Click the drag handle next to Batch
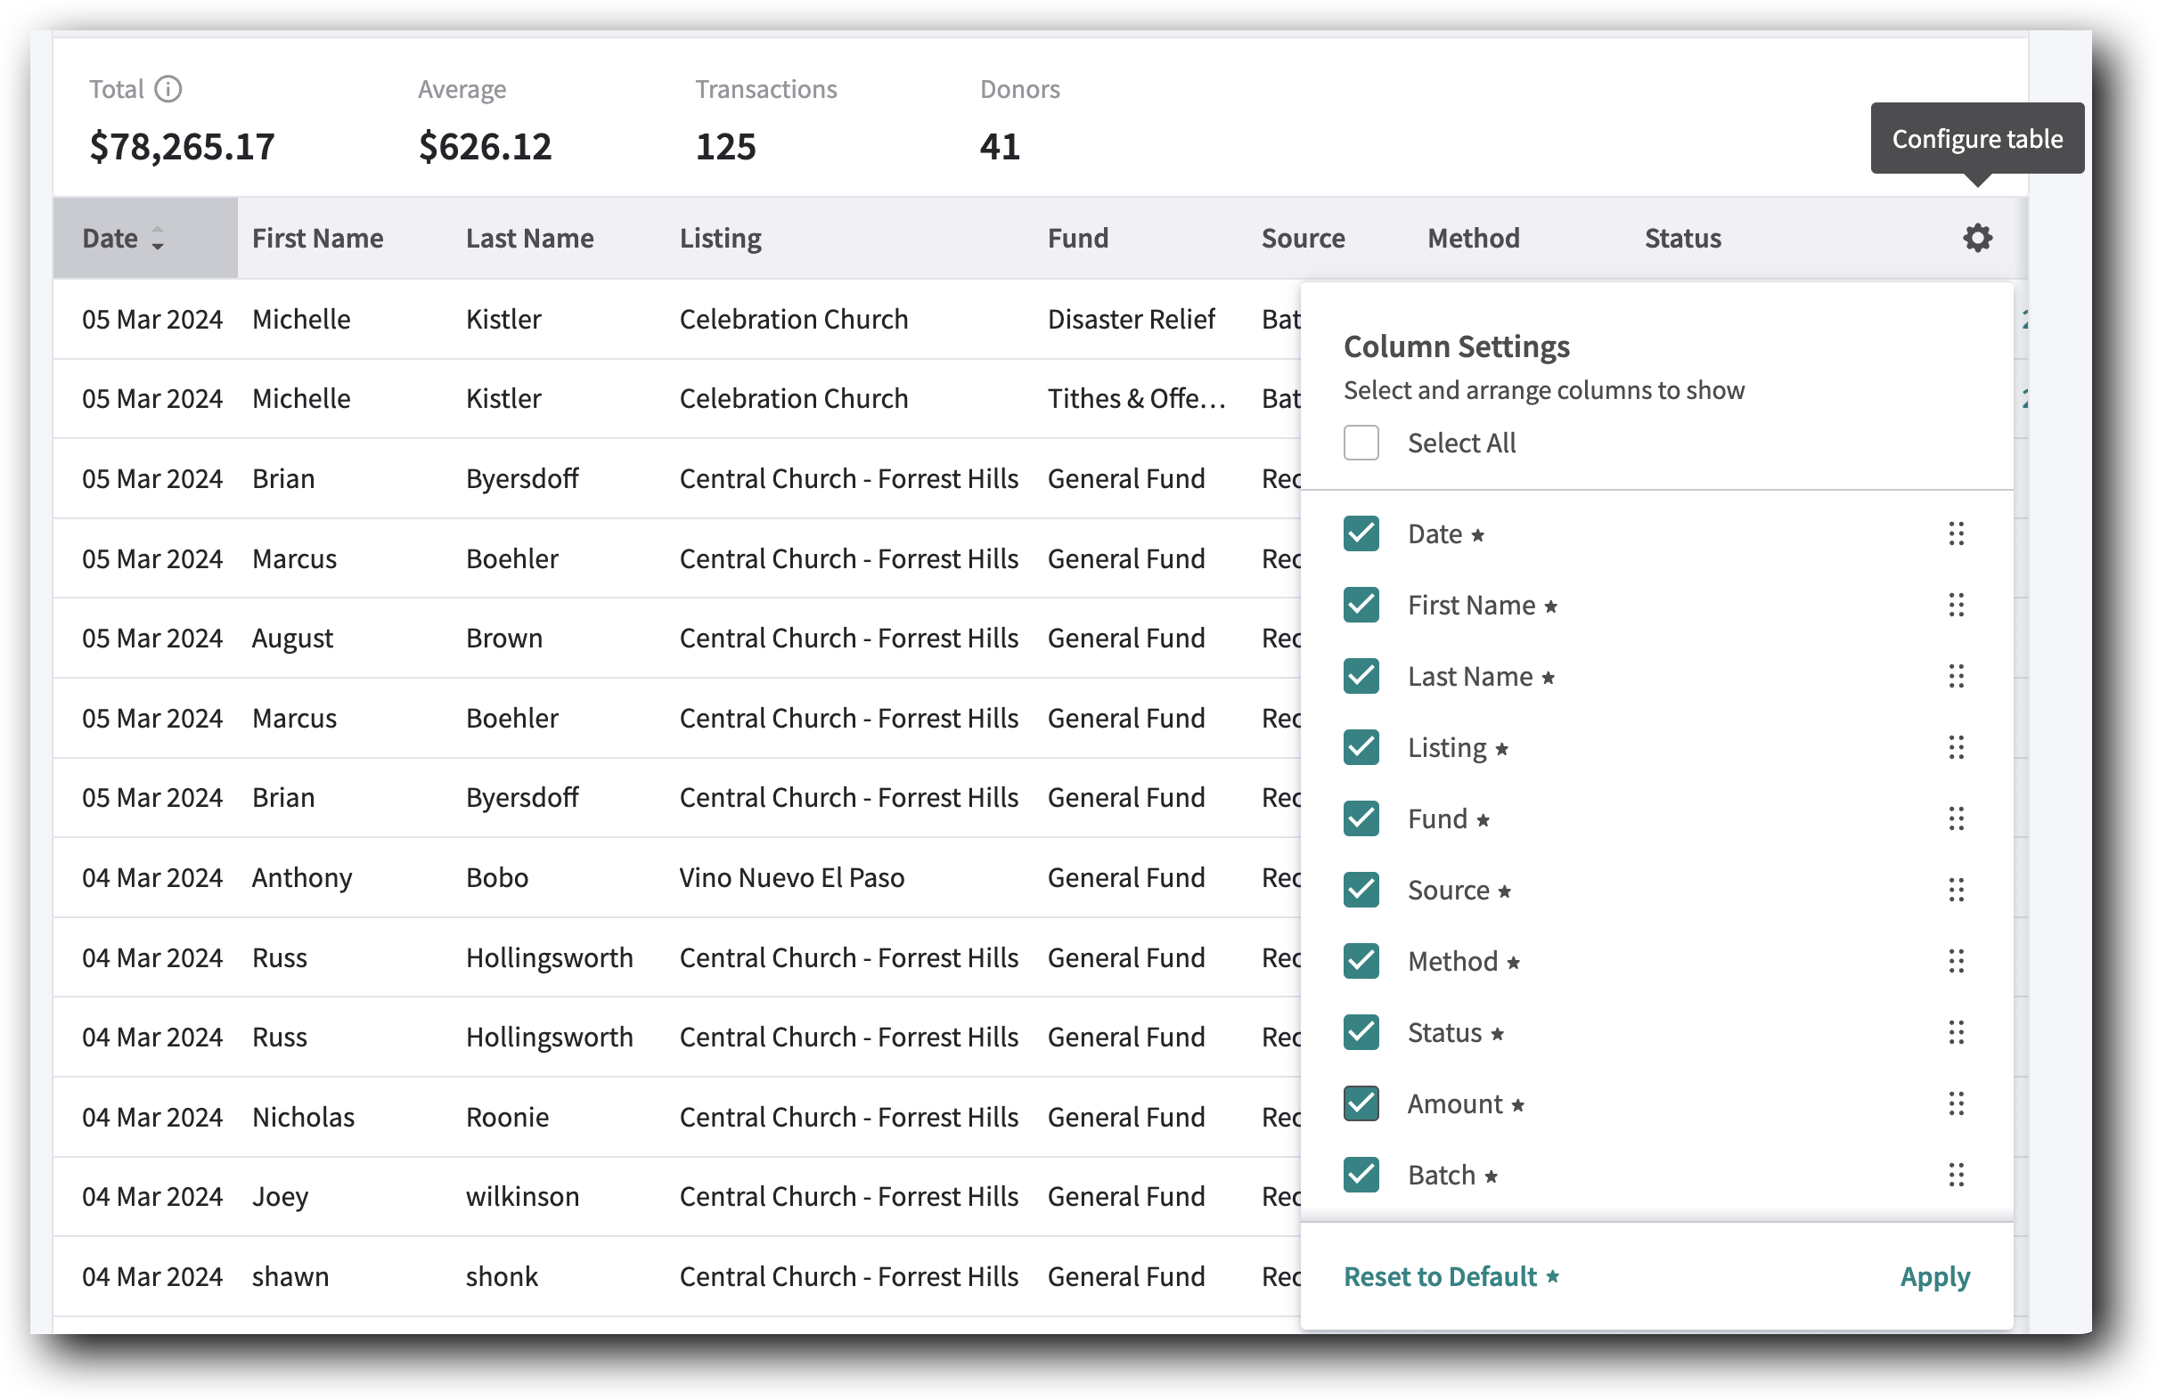 click(x=1957, y=1175)
